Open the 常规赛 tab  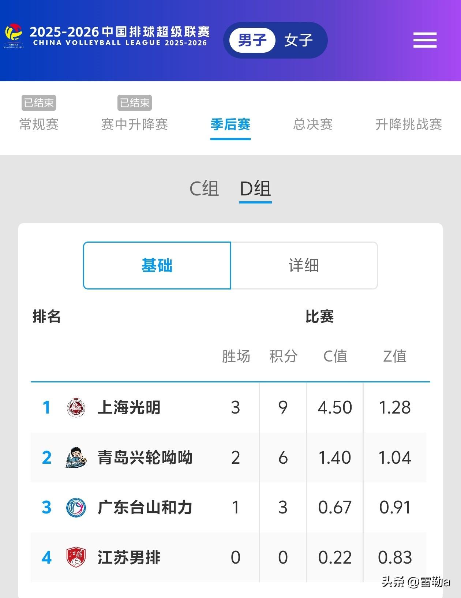coord(39,124)
